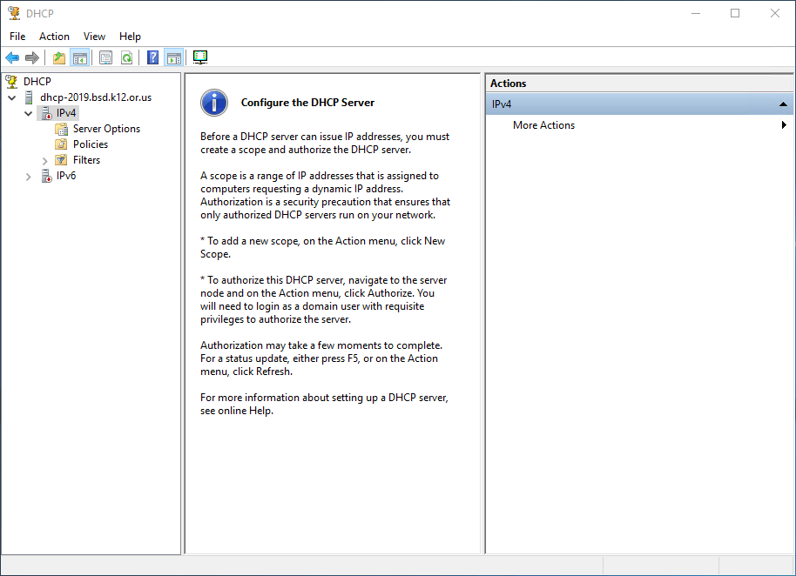Viewport: 796px width, 576px height.
Task: Click the DHCP app icon in title bar
Action: 14,13
